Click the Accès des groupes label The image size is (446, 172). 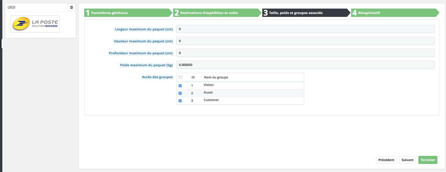pyautogui.click(x=157, y=77)
